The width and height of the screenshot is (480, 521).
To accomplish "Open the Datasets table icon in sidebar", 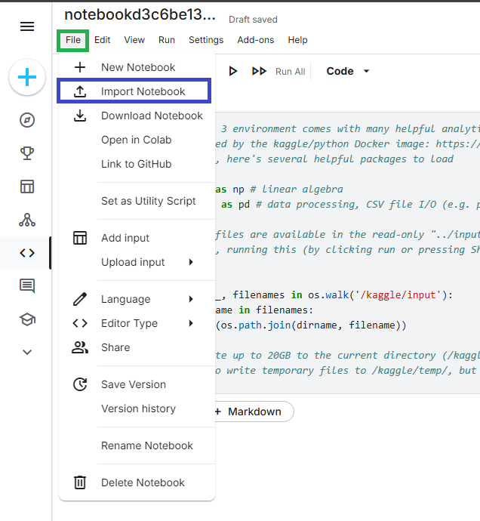I will pos(27,187).
